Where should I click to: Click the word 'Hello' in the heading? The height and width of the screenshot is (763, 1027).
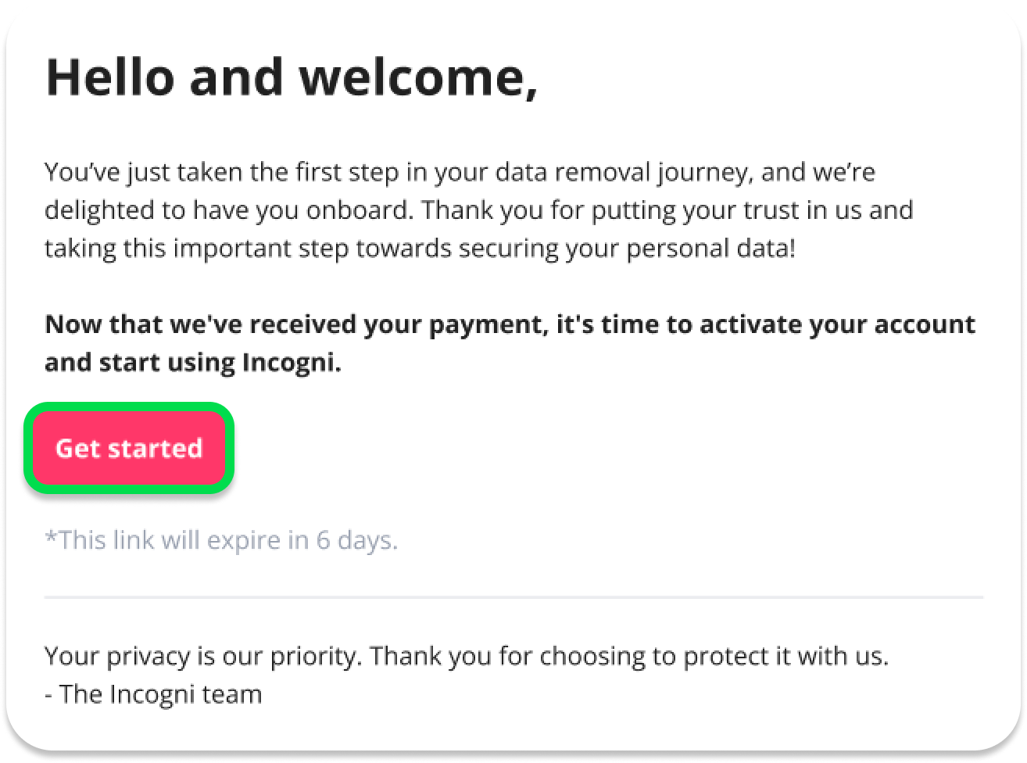pyautogui.click(x=110, y=77)
